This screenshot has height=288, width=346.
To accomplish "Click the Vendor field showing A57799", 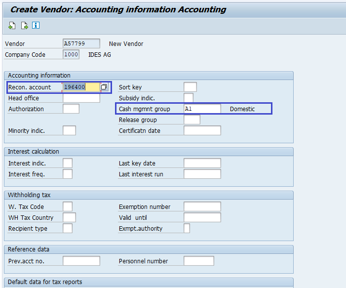I will 81,43.
